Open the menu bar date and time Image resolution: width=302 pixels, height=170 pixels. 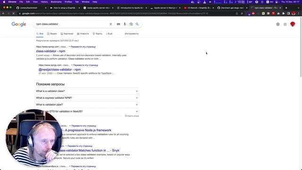pyautogui.click(x=290, y=2)
